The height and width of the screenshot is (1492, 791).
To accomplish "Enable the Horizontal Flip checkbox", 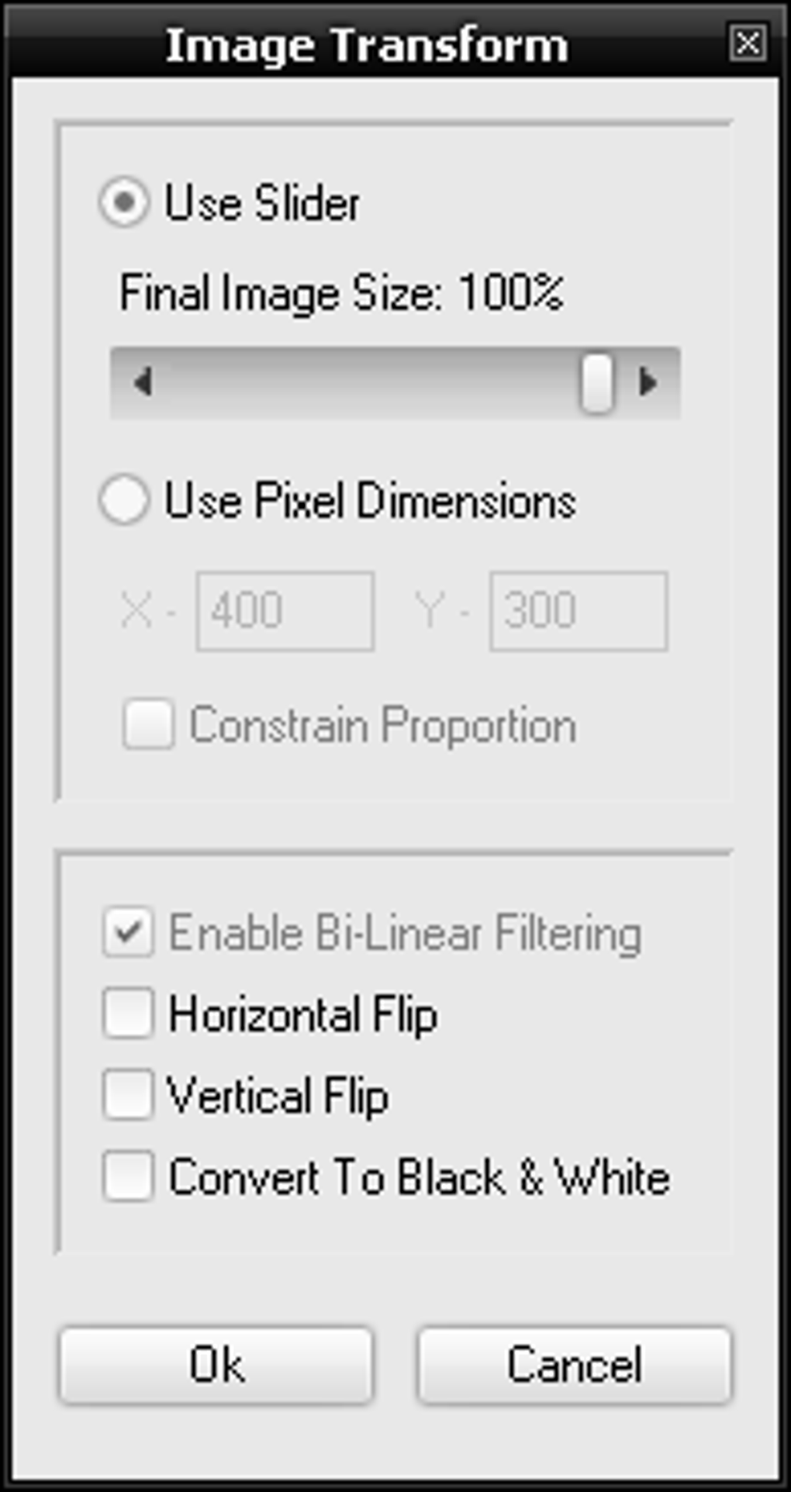I will [x=128, y=1014].
